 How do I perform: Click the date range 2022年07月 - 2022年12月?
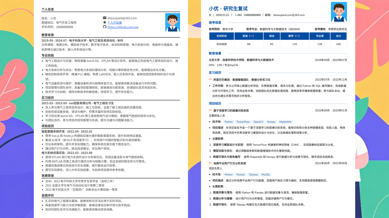[331, 80]
